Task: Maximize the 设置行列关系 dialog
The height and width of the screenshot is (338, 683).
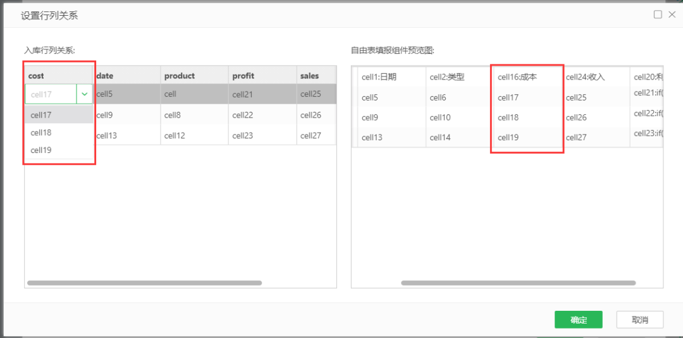Action: pos(658,15)
